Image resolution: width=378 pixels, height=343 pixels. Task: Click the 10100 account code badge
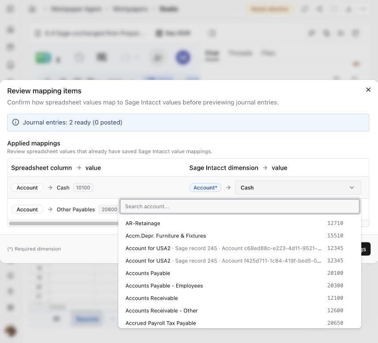coord(83,188)
